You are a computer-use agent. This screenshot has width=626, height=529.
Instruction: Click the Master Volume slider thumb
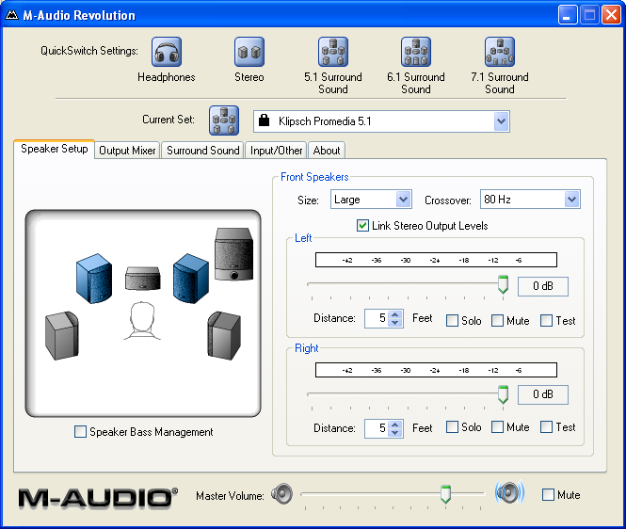(445, 494)
